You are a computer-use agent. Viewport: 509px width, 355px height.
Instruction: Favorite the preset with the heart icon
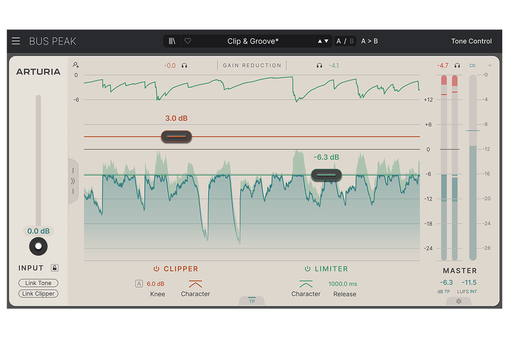click(x=188, y=41)
